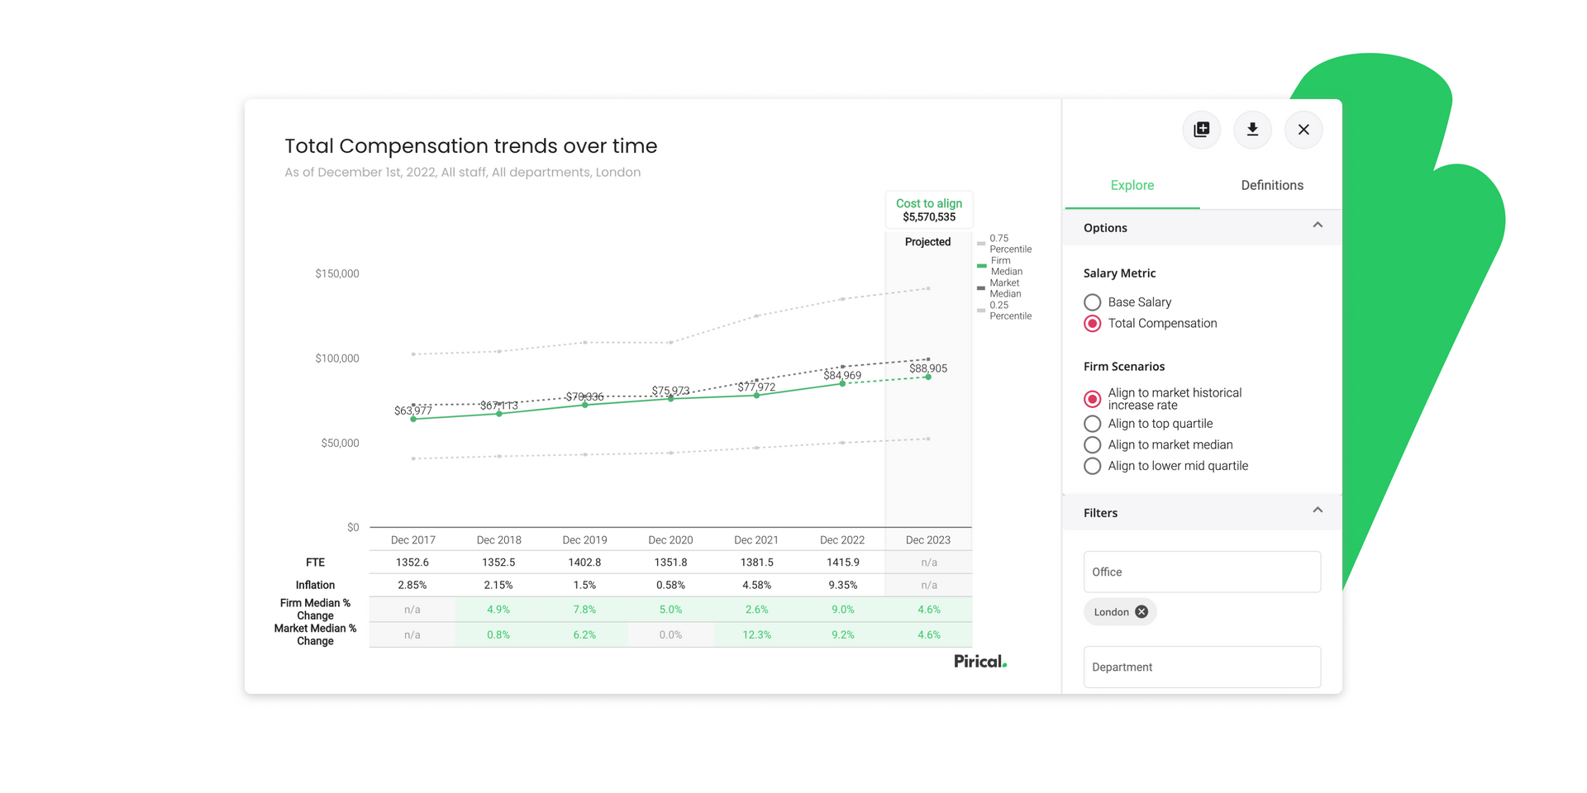The height and width of the screenshot is (793, 1587).
Task: Open the Definitions tab
Action: [1271, 185]
